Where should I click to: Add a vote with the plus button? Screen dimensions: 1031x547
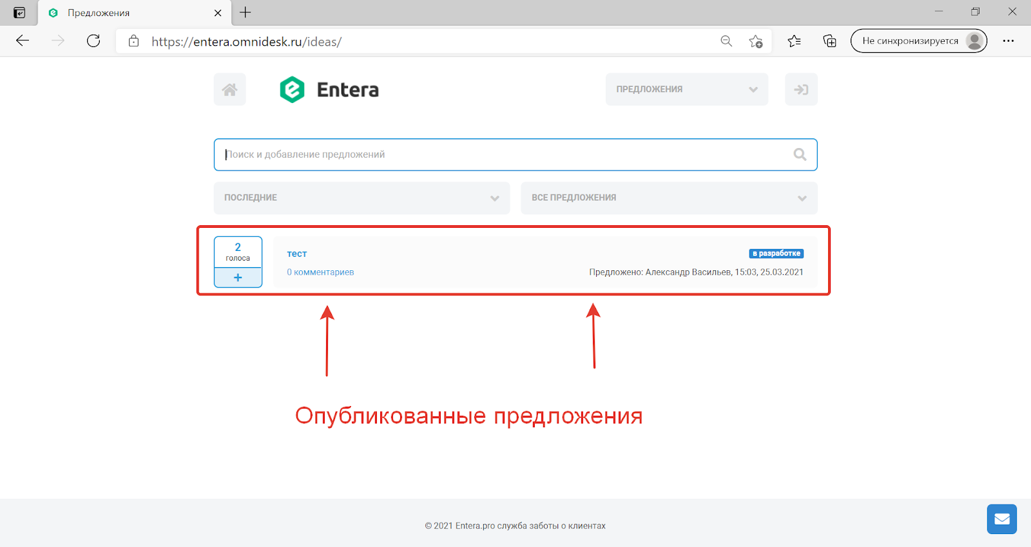[238, 277]
